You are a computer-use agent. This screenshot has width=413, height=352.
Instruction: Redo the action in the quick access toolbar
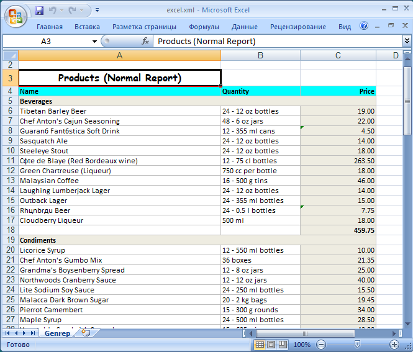coord(72,11)
